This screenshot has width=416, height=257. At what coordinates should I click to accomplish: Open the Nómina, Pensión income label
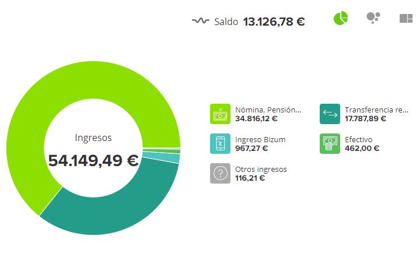[x=268, y=109]
